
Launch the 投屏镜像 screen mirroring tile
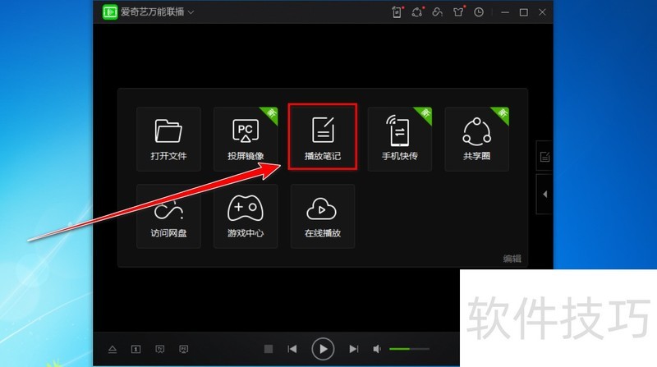tap(246, 139)
